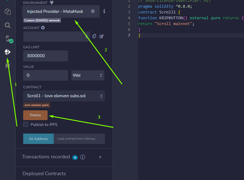Click the VALUE amount input field
The image size is (244, 180).
45,75
